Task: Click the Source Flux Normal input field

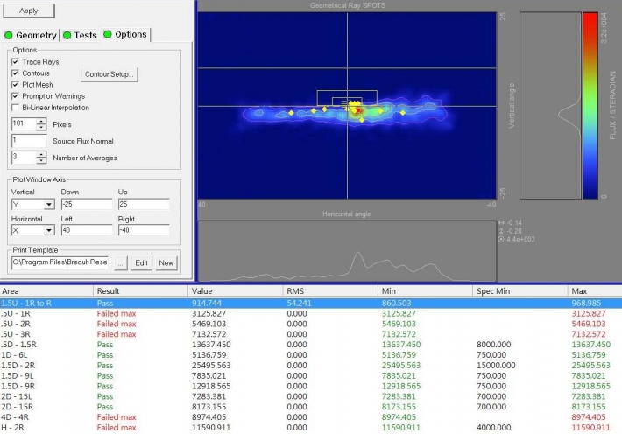Action: pyautogui.click(x=28, y=141)
